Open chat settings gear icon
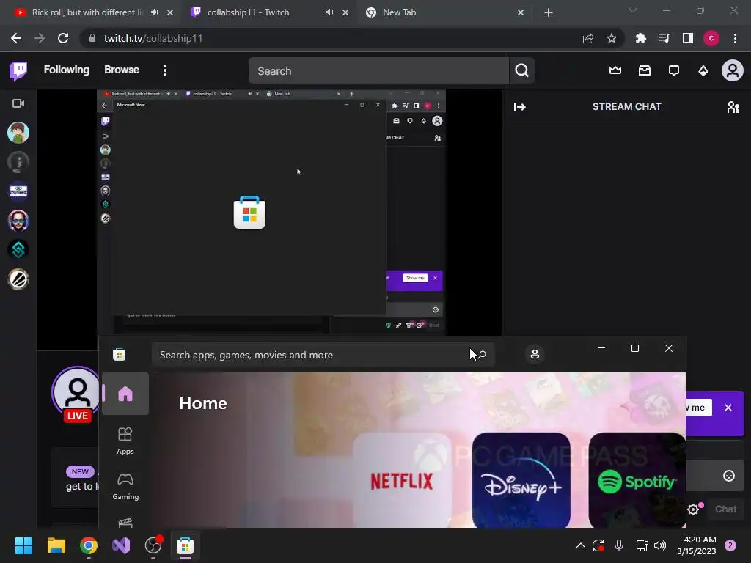Screen dimensions: 751x563 click(x=693, y=509)
